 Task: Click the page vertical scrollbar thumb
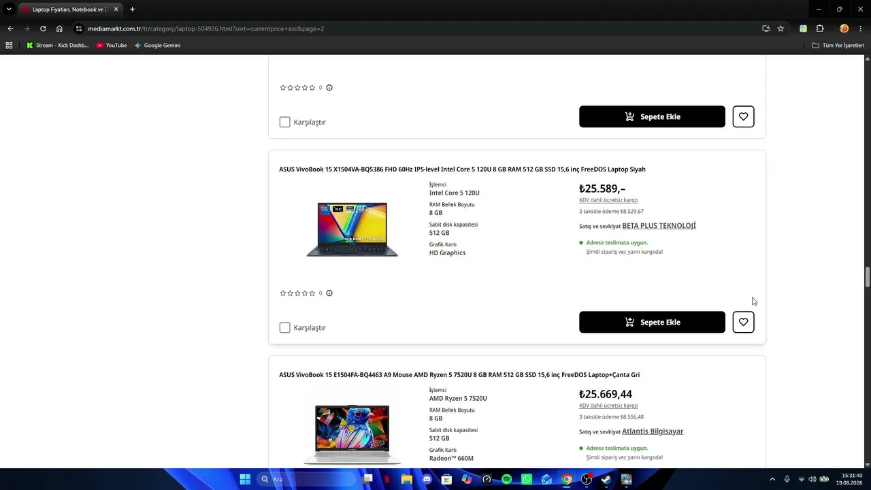[868, 278]
